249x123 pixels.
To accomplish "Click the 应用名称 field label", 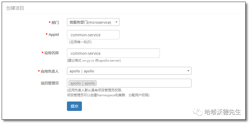I will 51,53.
